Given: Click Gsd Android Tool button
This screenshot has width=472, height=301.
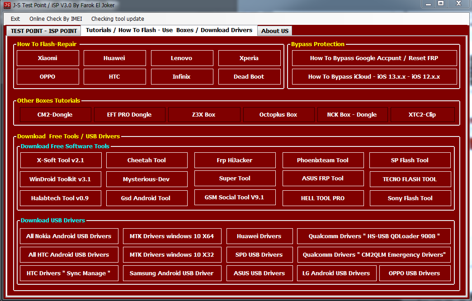Looking at the screenshot, I should [146, 198].
